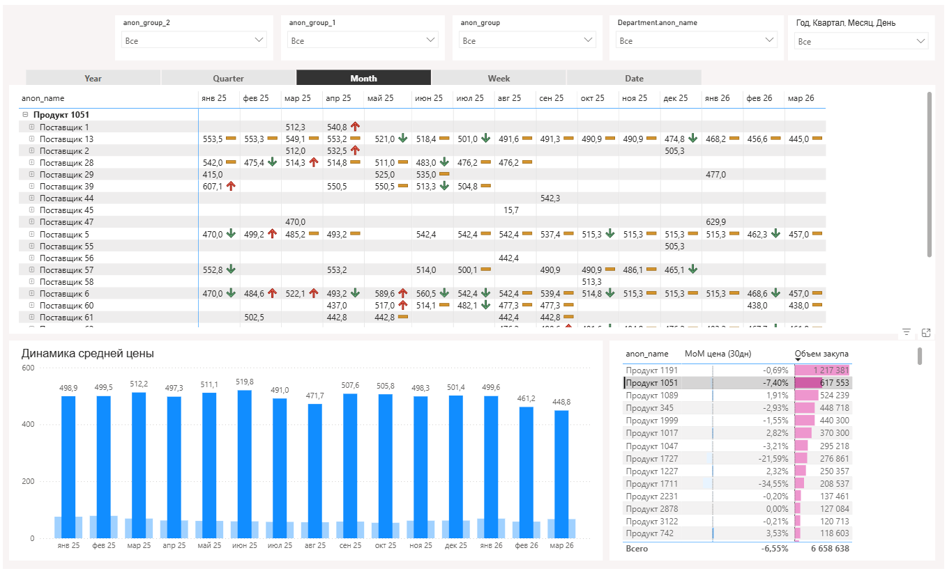
Task: Collapse the Продукт 1051 row group
Action: (26, 115)
